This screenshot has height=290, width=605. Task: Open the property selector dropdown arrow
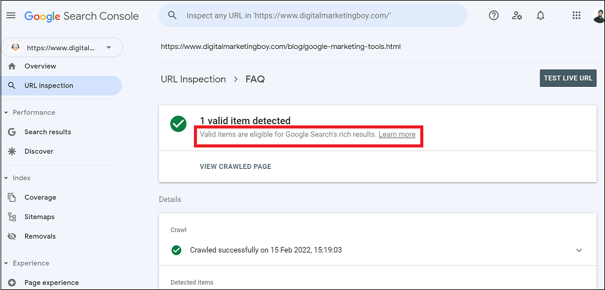click(109, 48)
